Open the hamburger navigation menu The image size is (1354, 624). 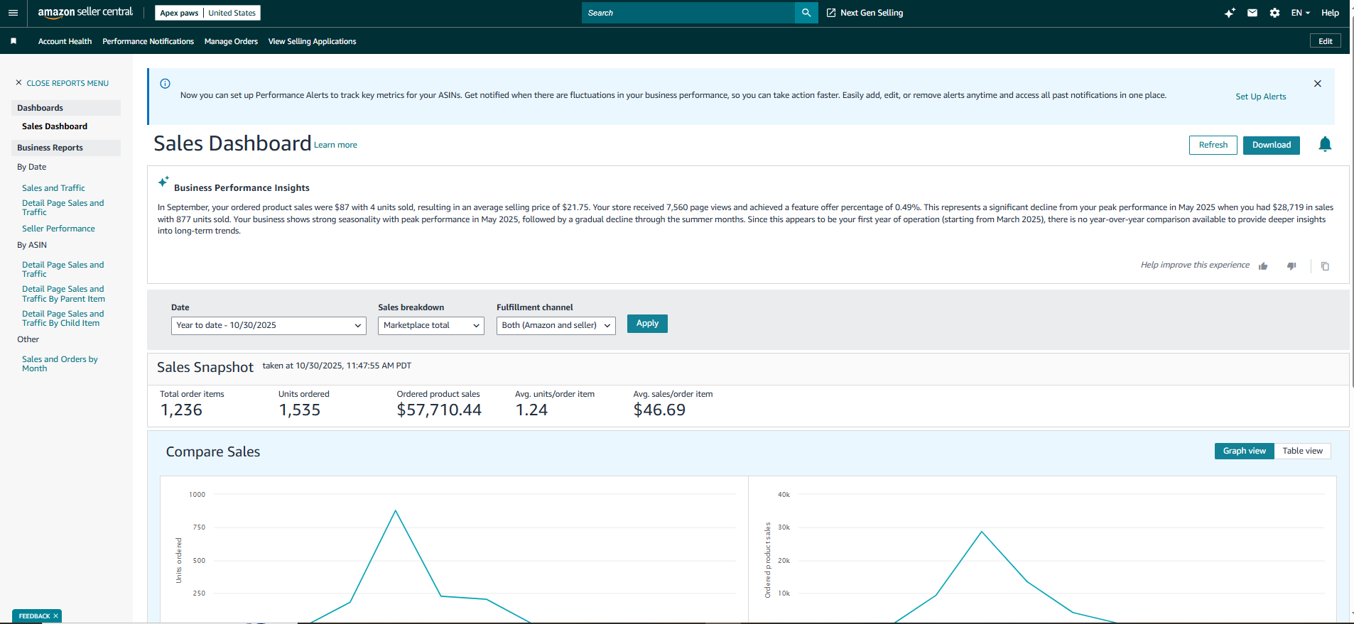pyautogui.click(x=13, y=13)
